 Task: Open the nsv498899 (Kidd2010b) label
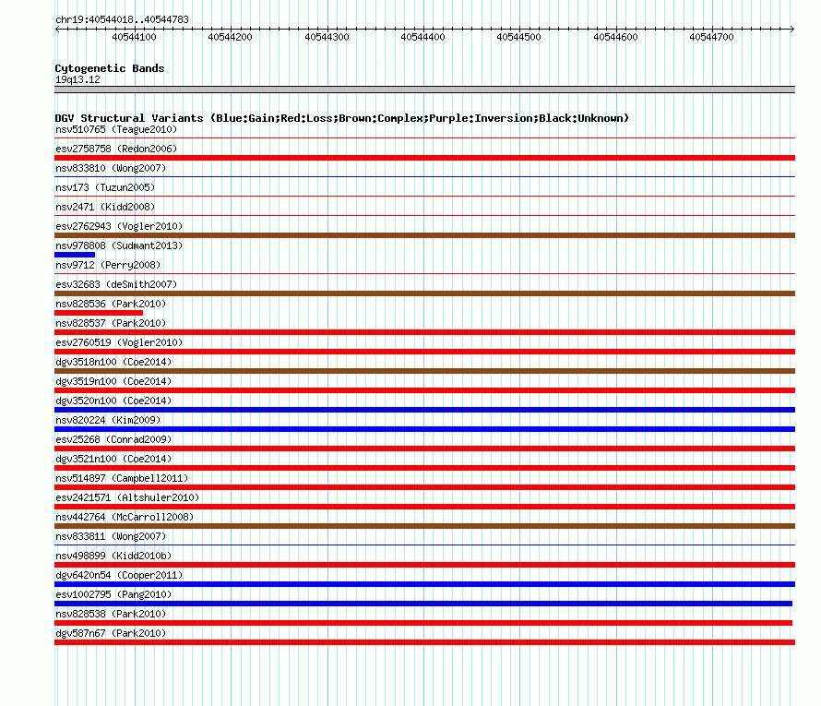(x=113, y=556)
